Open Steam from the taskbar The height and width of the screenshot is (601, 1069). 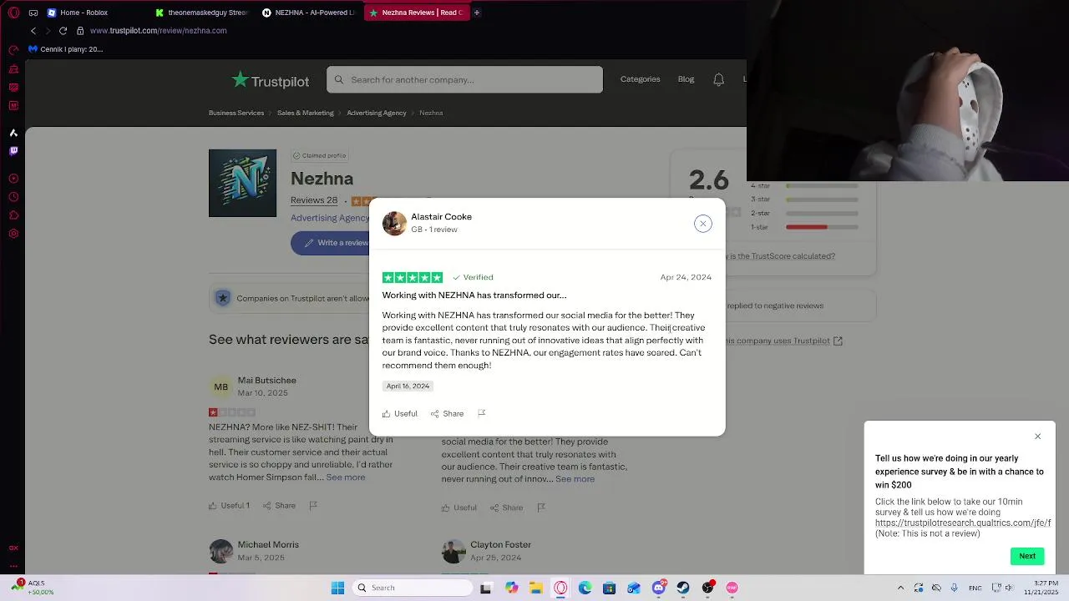click(x=683, y=588)
